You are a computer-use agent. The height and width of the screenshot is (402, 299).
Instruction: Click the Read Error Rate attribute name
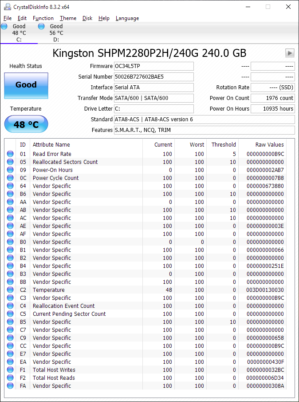pyautogui.click(x=52, y=154)
